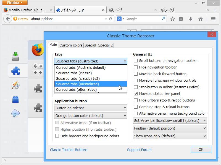The image size is (221, 165).
Task: Confirm settings with OK button
Action: [x=201, y=149]
